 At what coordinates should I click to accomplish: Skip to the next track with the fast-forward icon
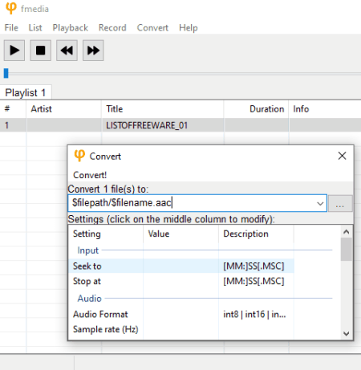pos(93,51)
